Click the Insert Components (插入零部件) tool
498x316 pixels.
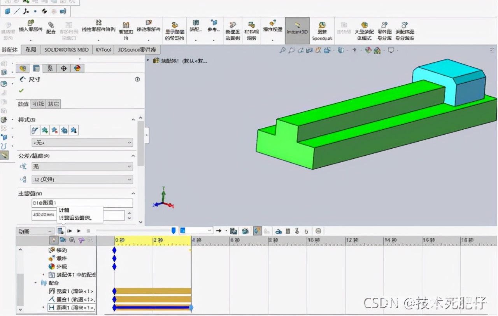coord(31,27)
